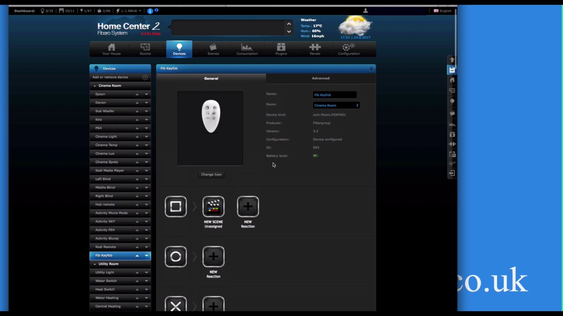Click the message notification box

(228, 28)
